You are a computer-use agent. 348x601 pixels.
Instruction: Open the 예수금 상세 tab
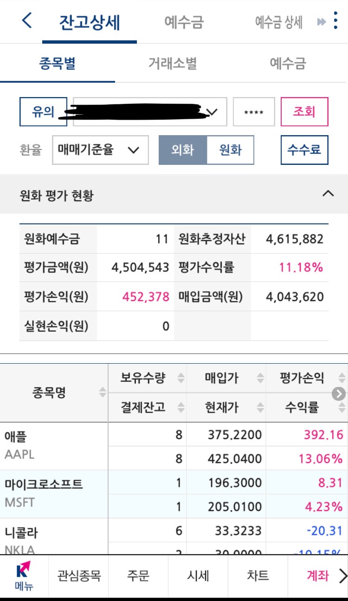[278, 21]
